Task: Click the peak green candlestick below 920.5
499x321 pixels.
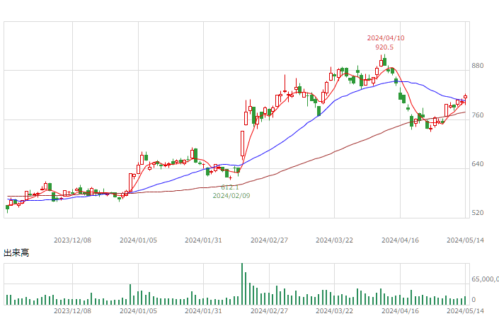Action: coord(385,60)
